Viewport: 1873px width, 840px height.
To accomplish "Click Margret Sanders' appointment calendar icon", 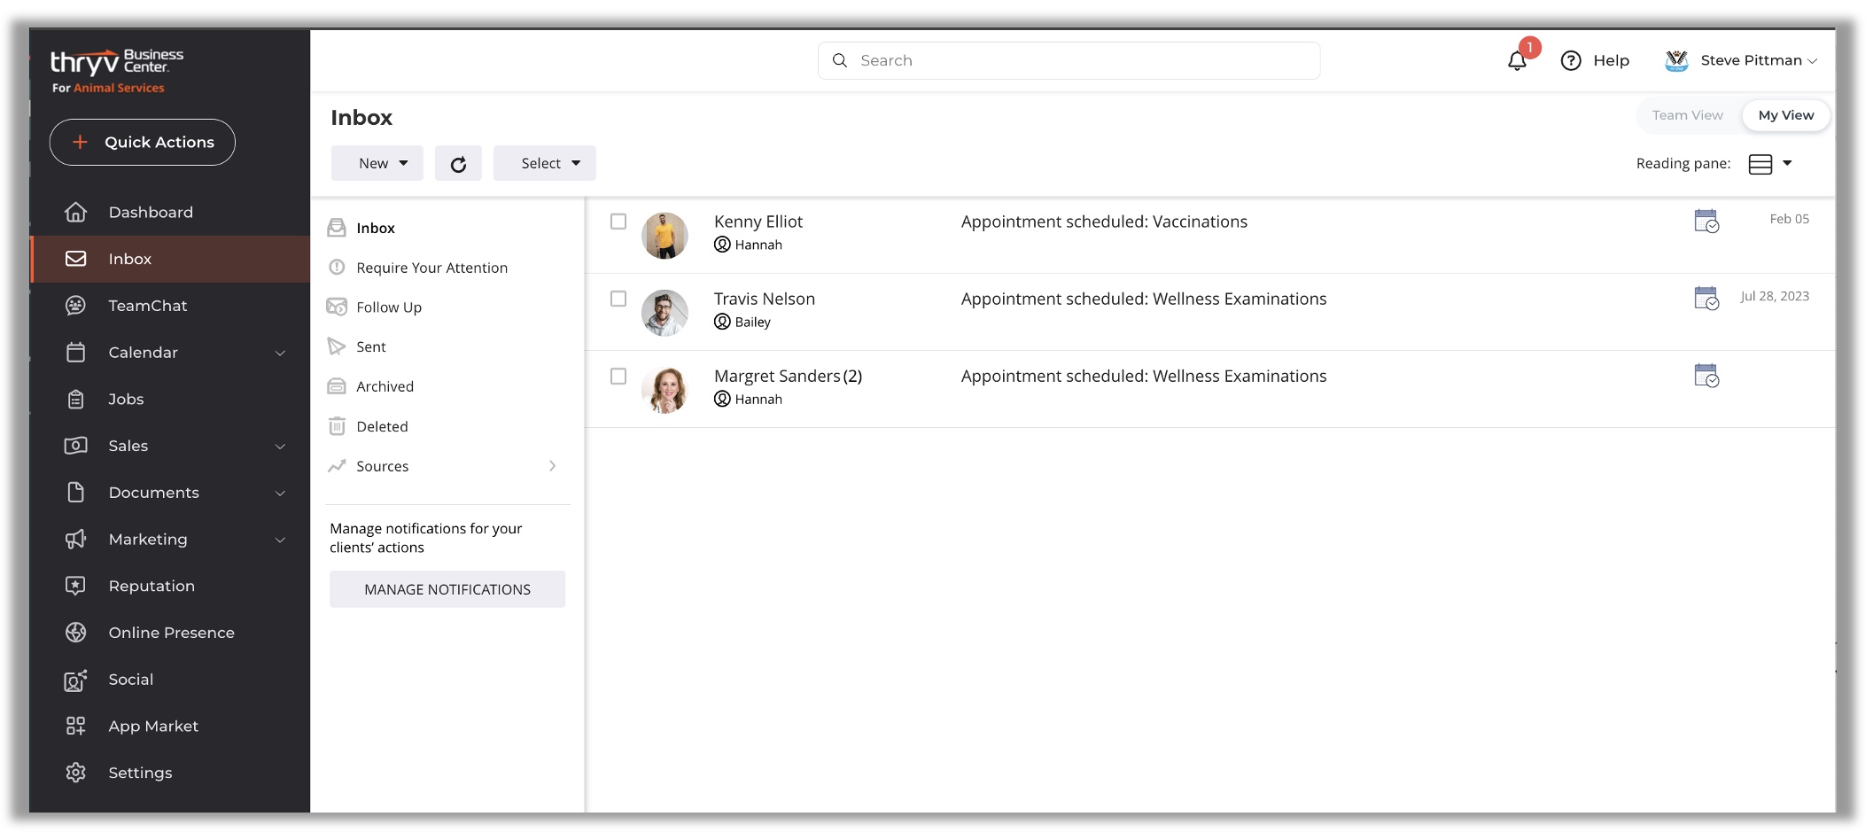I will 1706,375.
